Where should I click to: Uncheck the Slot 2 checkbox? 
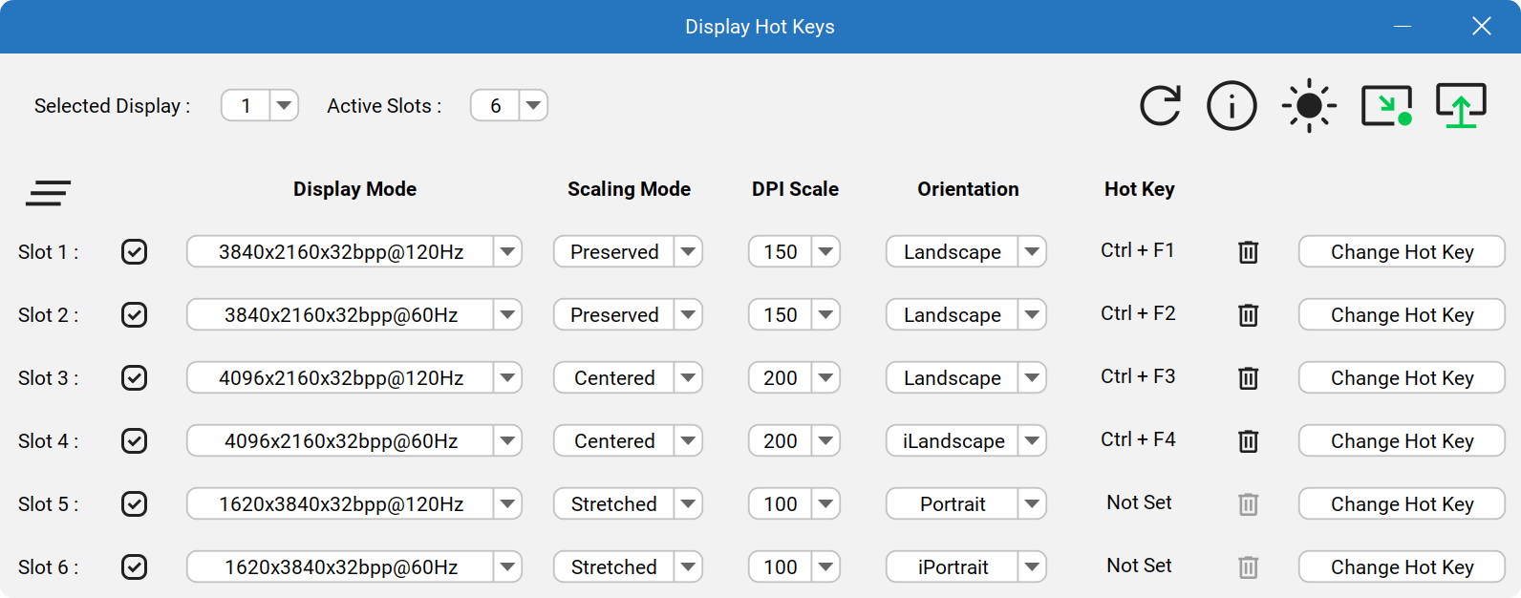click(135, 315)
